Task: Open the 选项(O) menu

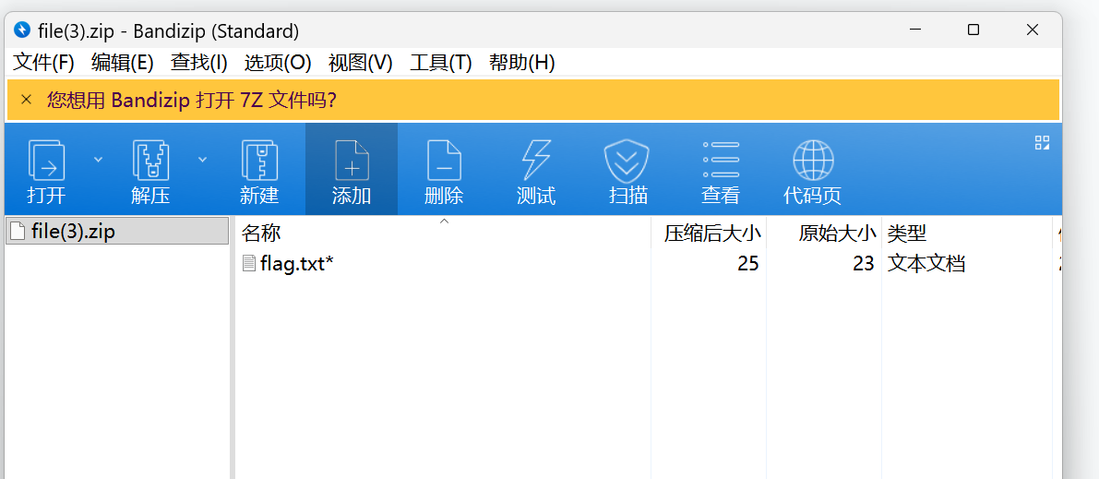Action: [x=278, y=63]
